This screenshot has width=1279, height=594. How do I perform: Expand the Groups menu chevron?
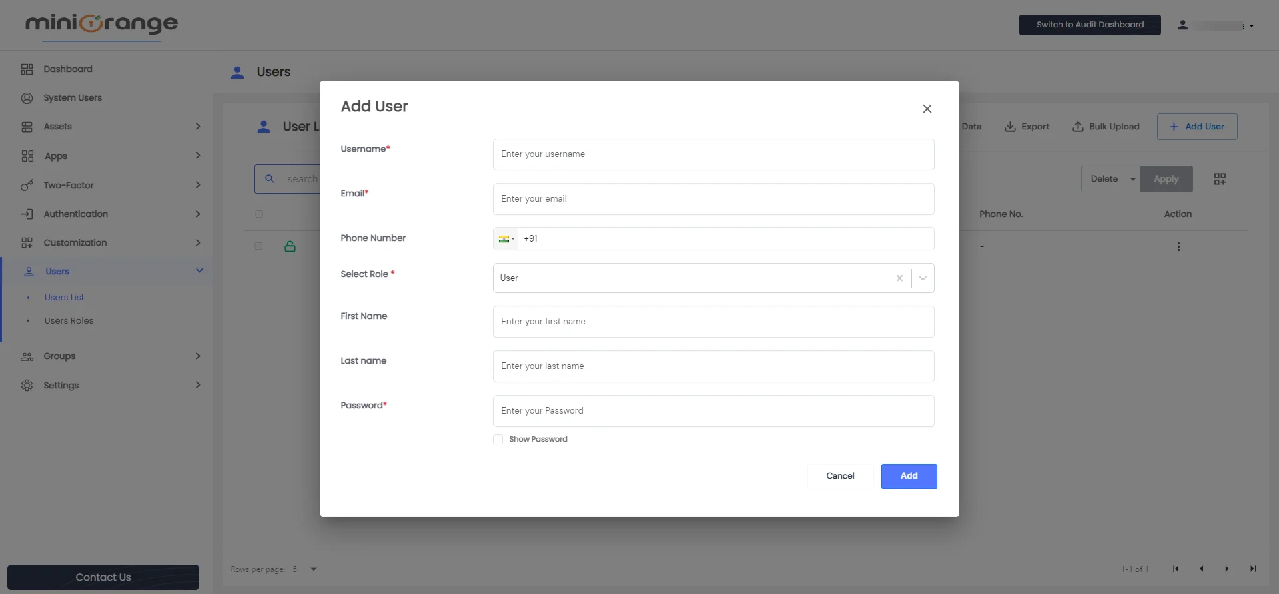pos(198,356)
